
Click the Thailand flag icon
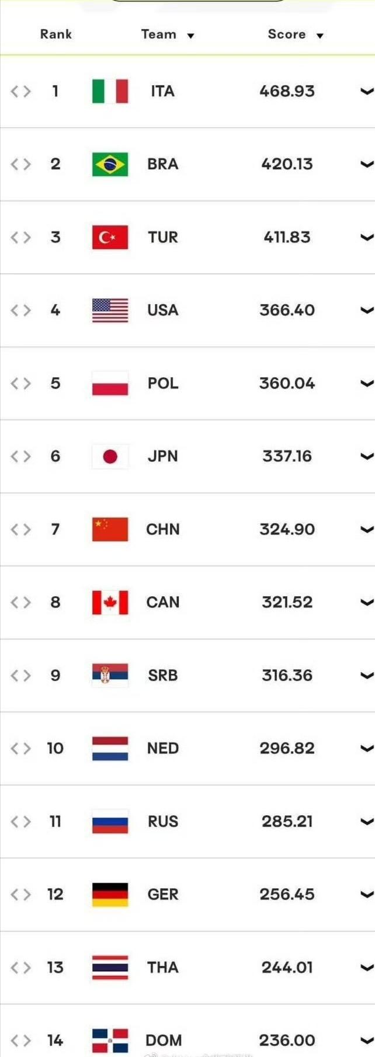point(110,967)
